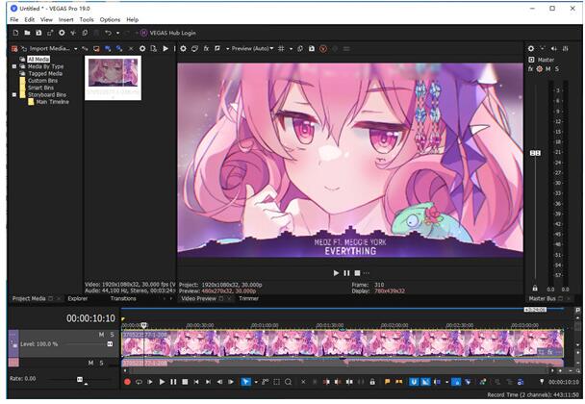This screenshot has height=404, width=585.
Task: Open the Insert menu
Action: coord(65,19)
